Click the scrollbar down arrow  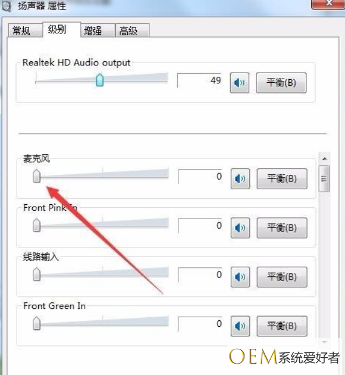(324, 342)
